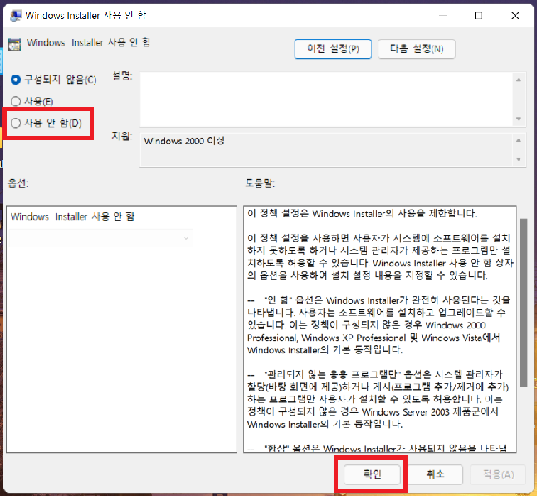The height and width of the screenshot is (496, 537).
Task: Select the 구성되지 않음(C) radio button
Action: (x=16, y=80)
